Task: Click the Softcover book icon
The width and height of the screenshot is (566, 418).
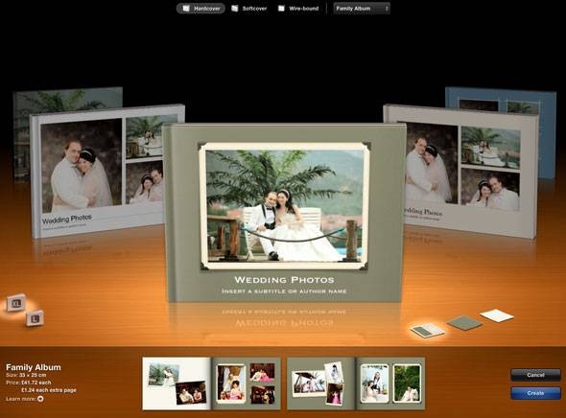Action: pos(235,9)
